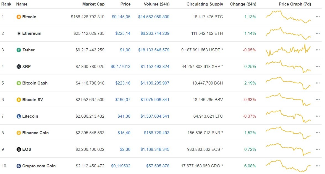Click the XRP logo icon

pos(18,67)
